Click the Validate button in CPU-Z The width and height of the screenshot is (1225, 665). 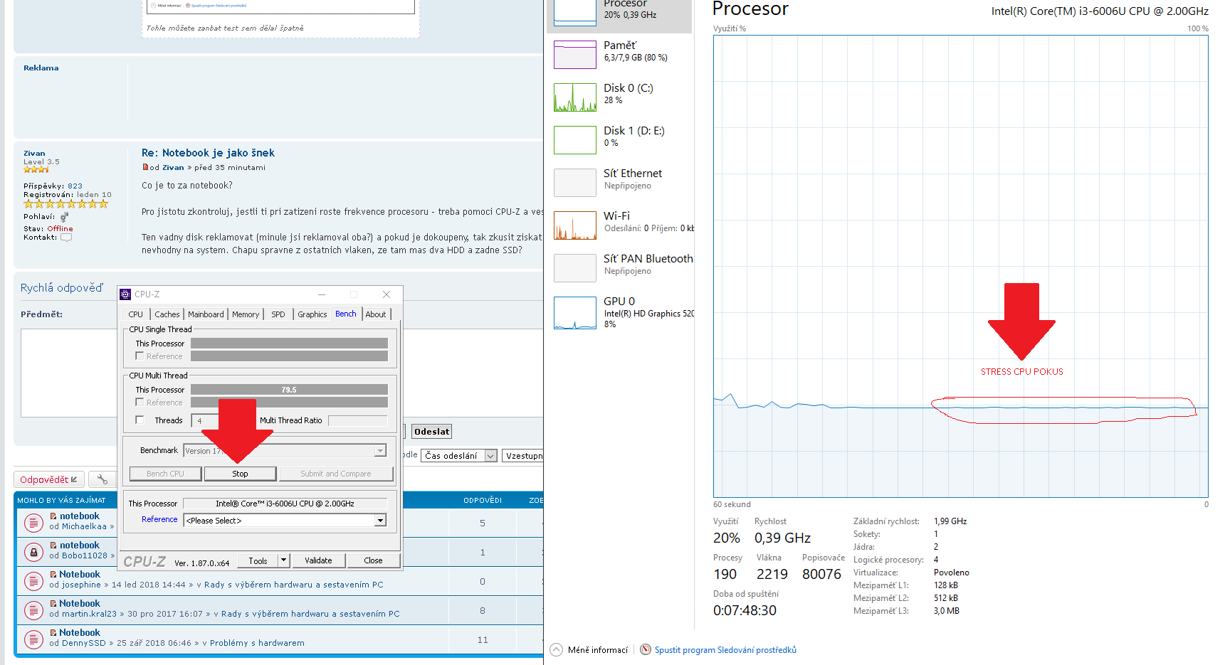click(318, 560)
